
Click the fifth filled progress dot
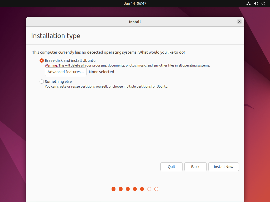[142, 189]
